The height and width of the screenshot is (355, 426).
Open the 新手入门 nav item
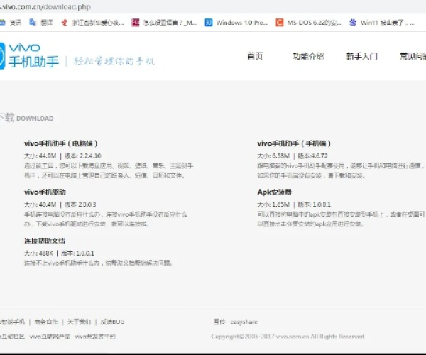[361, 56]
